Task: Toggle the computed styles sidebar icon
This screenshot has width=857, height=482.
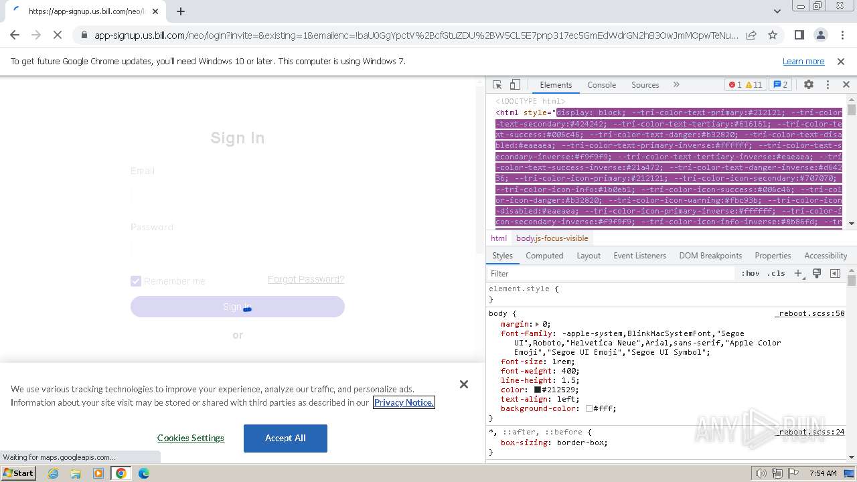Action: [x=835, y=273]
